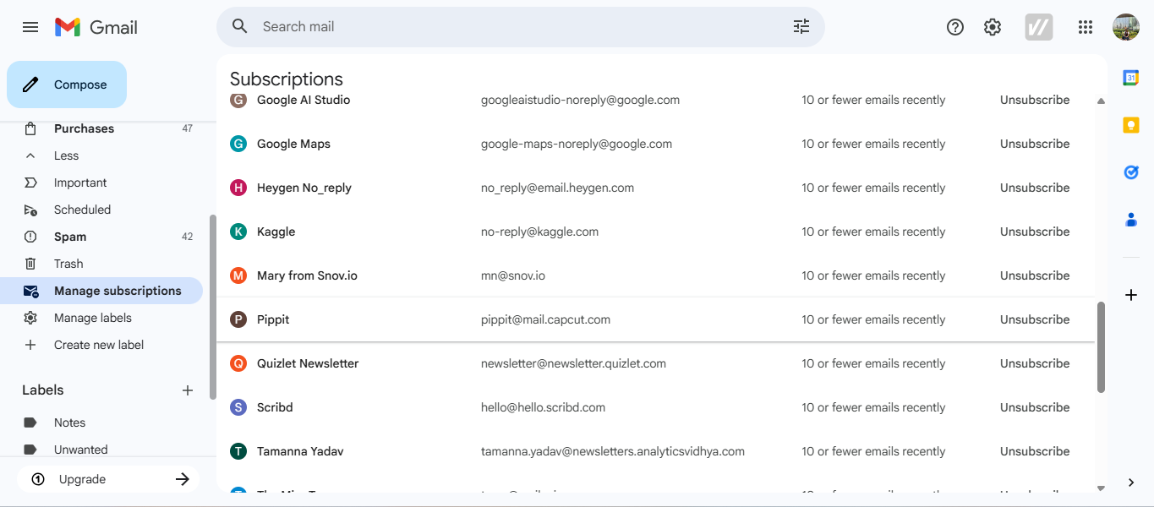Hide the side panel arrow
Viewport: 1154px width, 507px height.
click(1131, 482)
